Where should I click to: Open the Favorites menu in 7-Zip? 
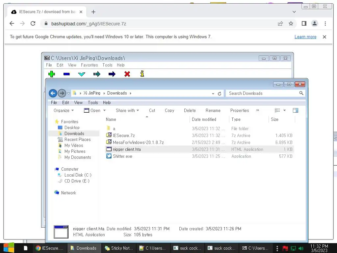coord(90,65)
